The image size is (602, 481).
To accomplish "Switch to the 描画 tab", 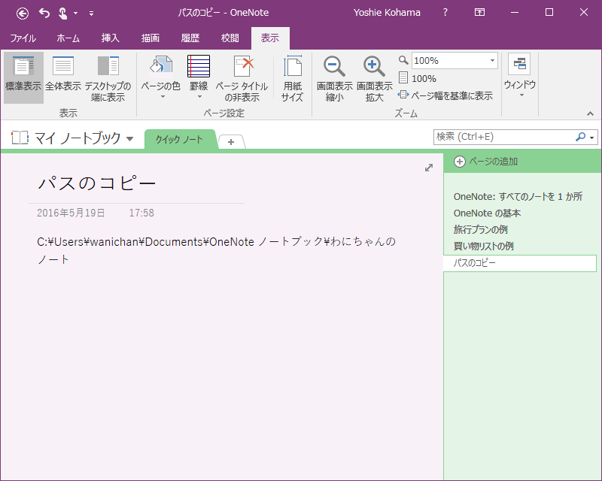I will (150, 38).
